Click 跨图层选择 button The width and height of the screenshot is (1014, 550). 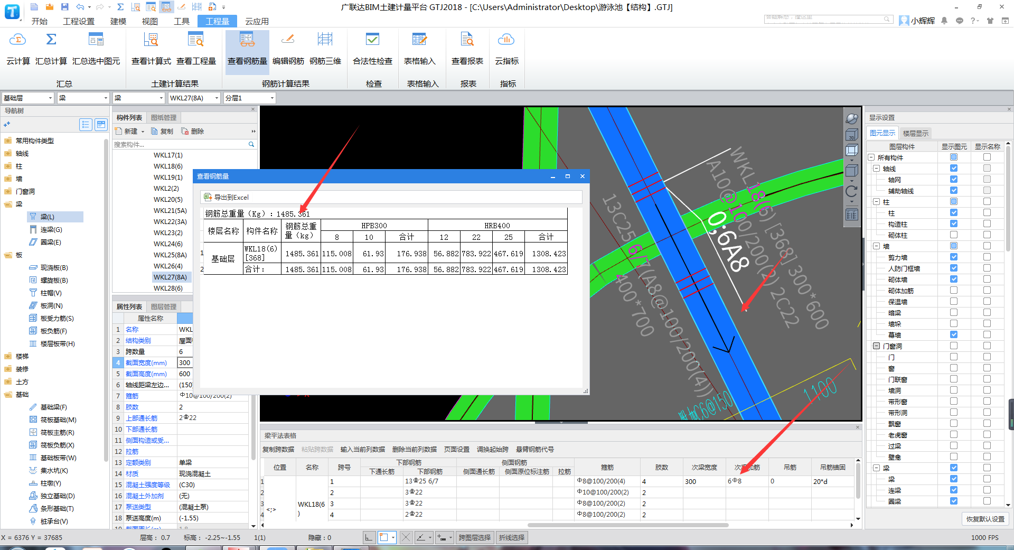(475, 537)
